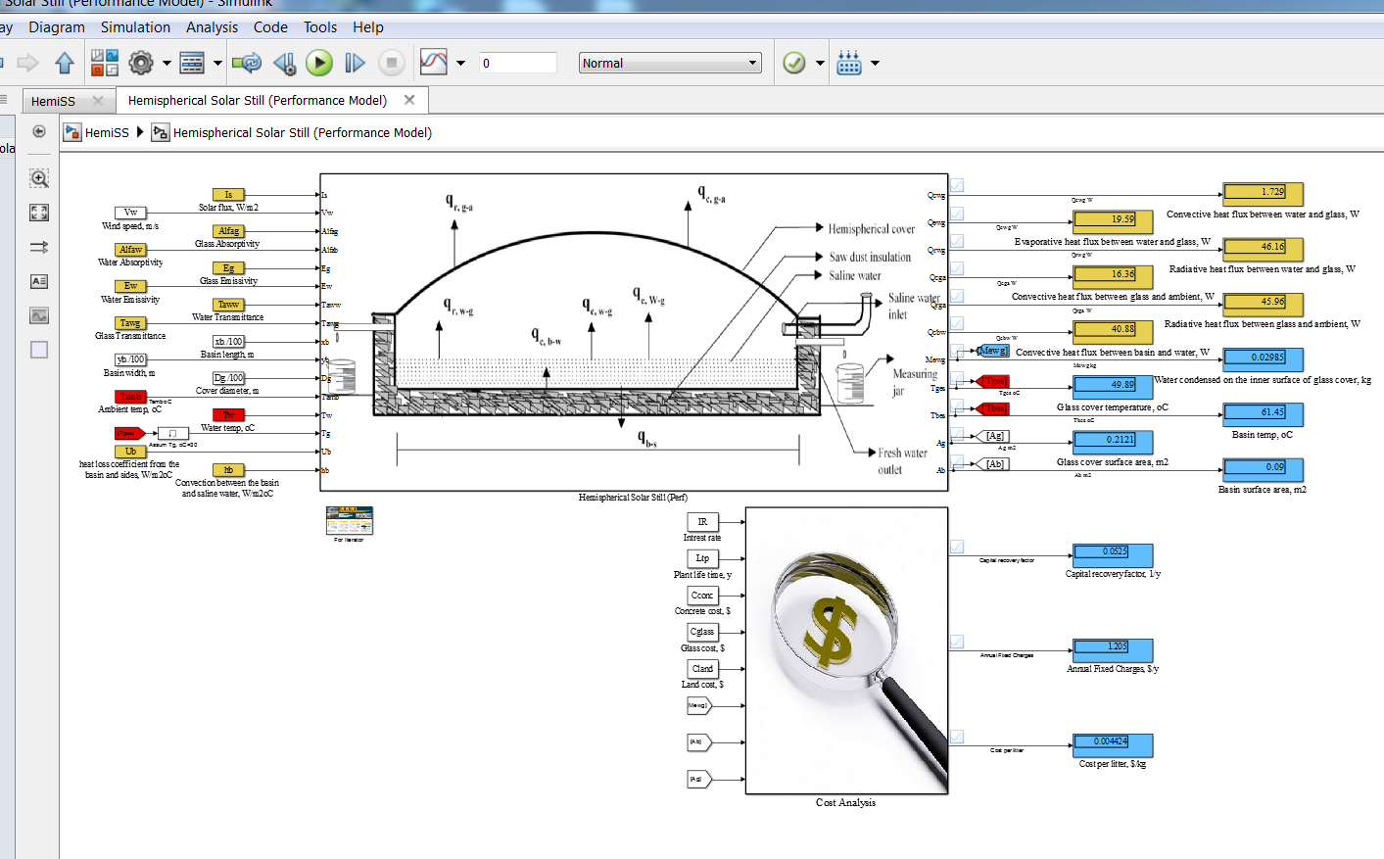Click the Navigate Up arrow in the toolbar
This screenshot has height=859, width=1384.
[x=64, y=62]
